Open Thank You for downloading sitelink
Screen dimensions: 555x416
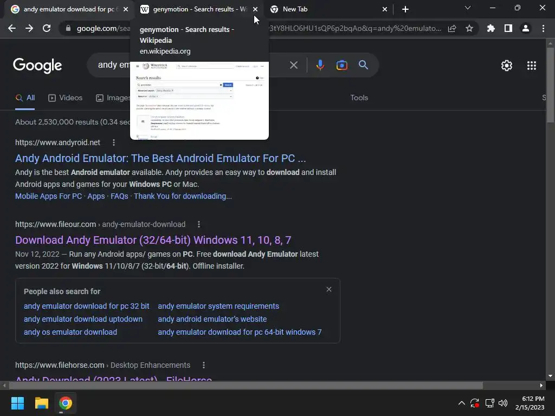[x=183, y=196]
